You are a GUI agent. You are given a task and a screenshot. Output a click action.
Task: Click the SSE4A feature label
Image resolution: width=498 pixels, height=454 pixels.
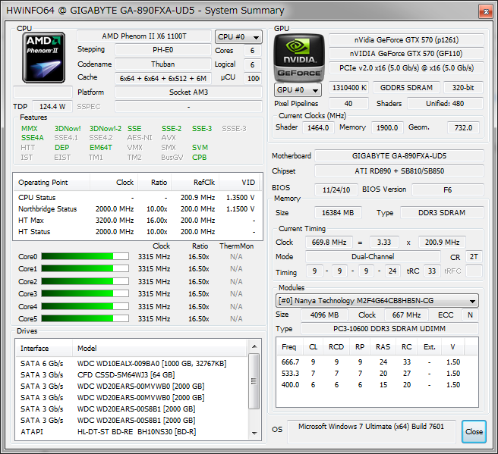click(33, 138)
